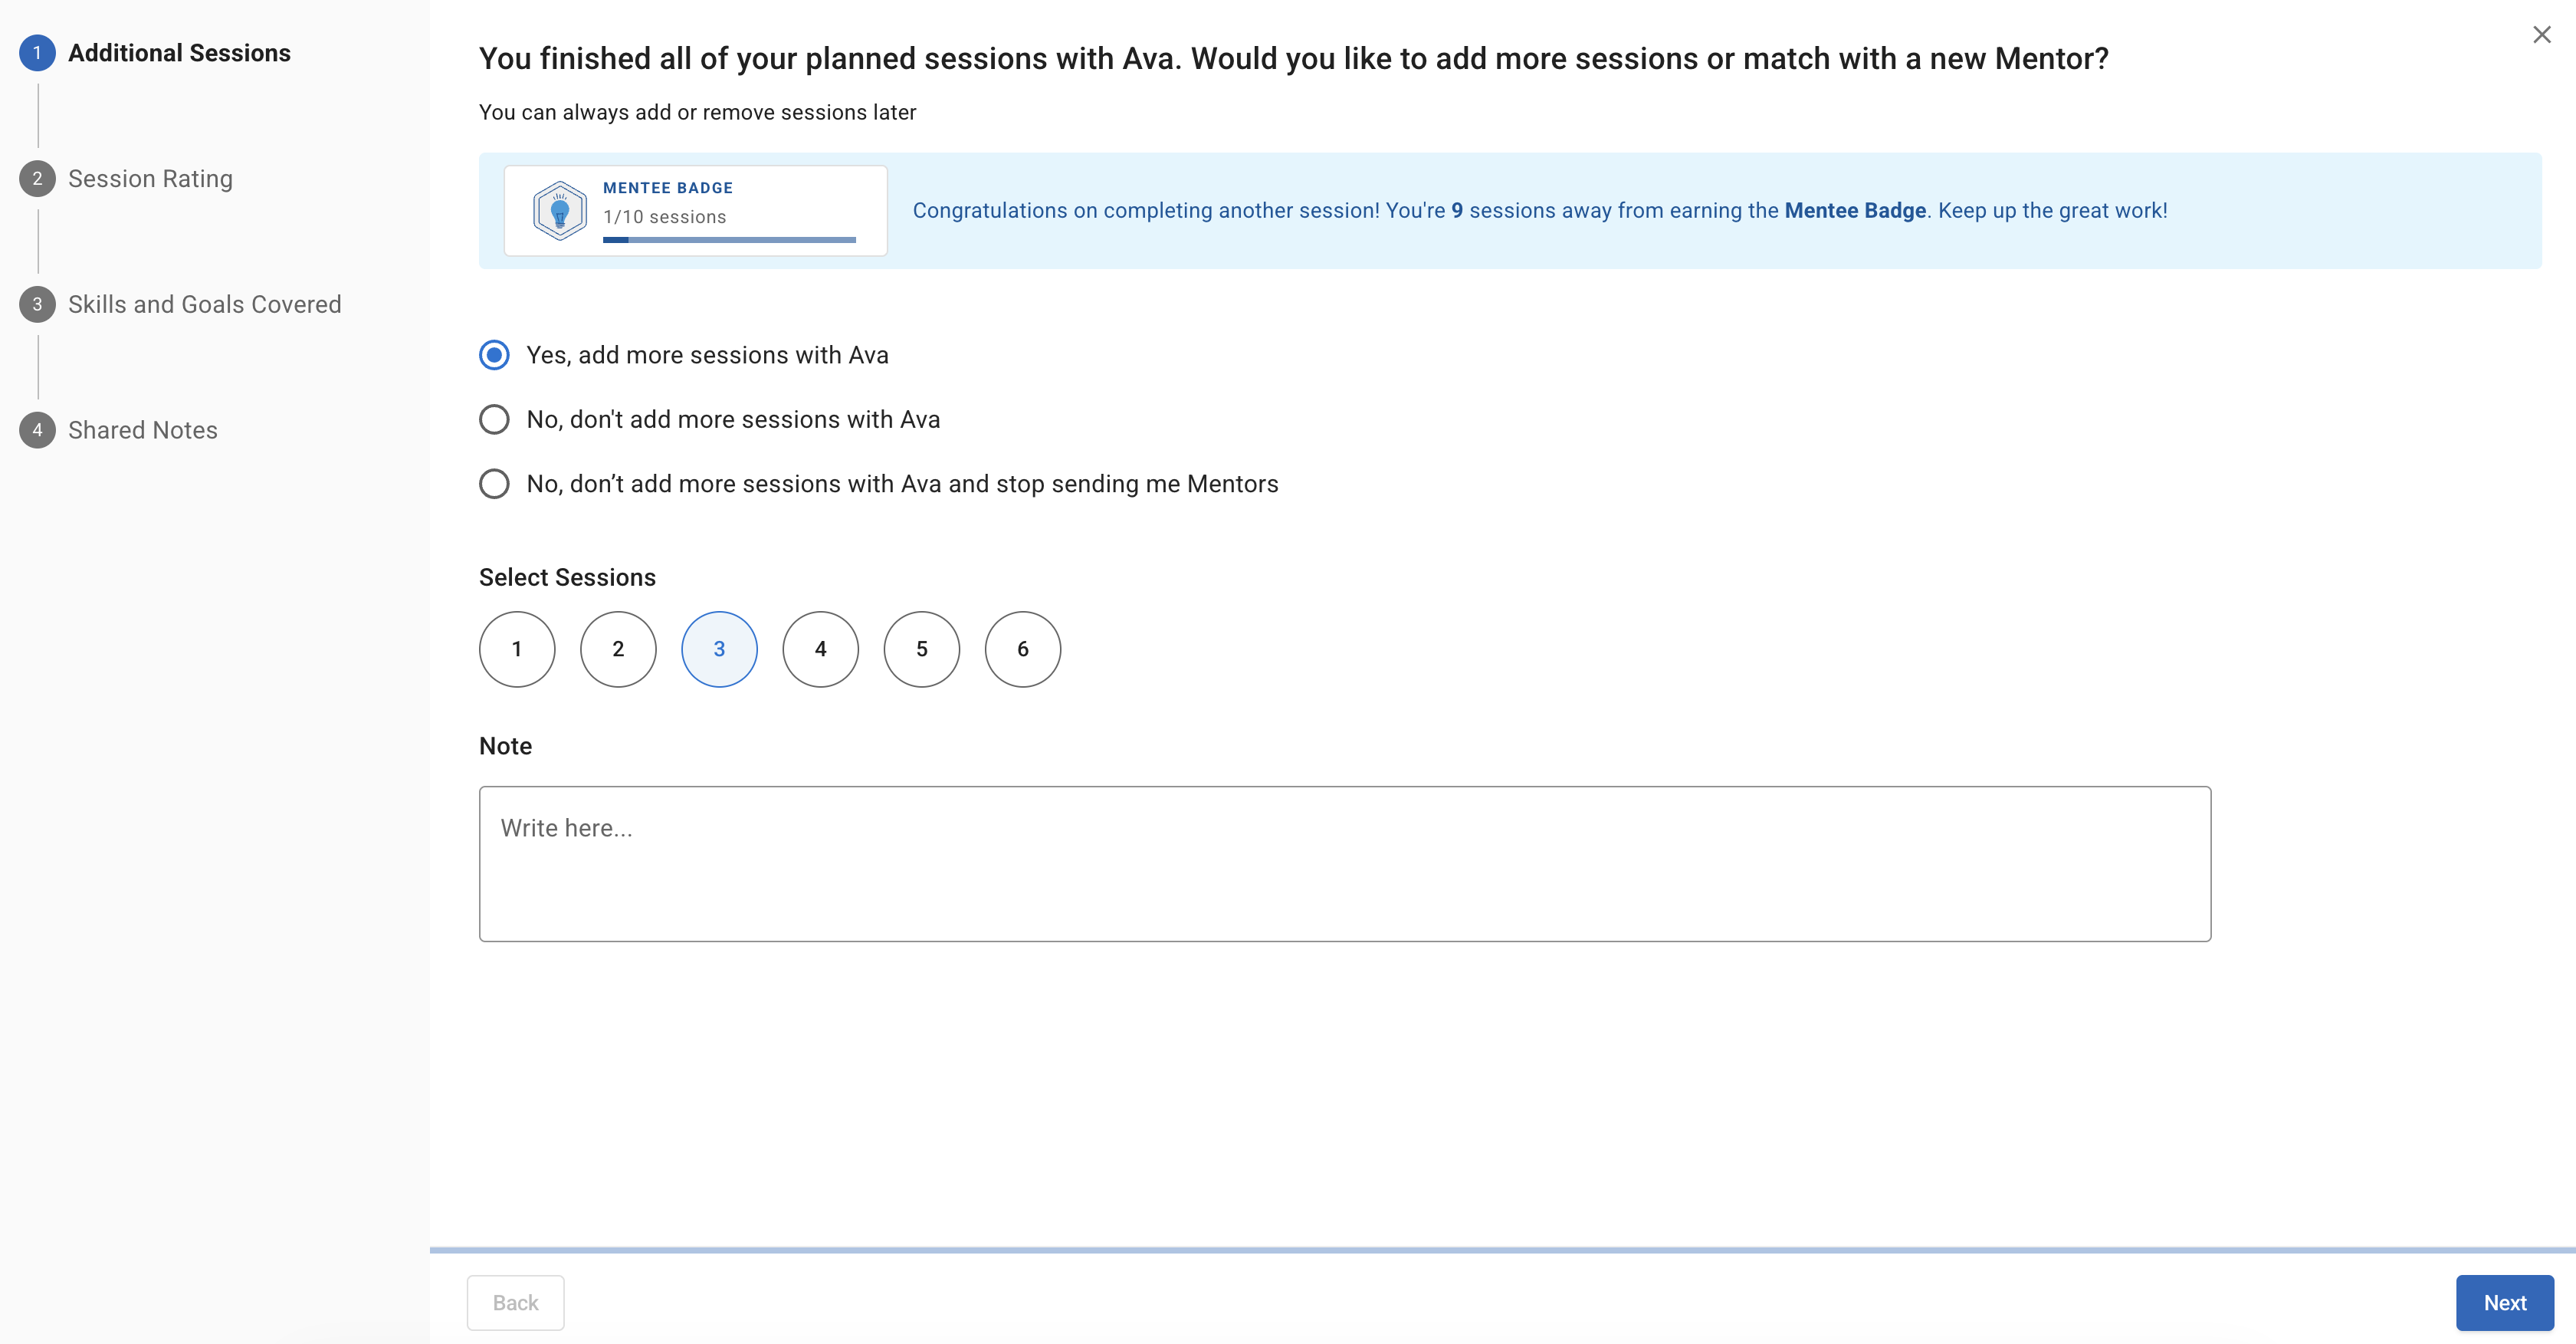Select 5 sessions option
Screen dimensions: 2576x1344
pos(921,649)
